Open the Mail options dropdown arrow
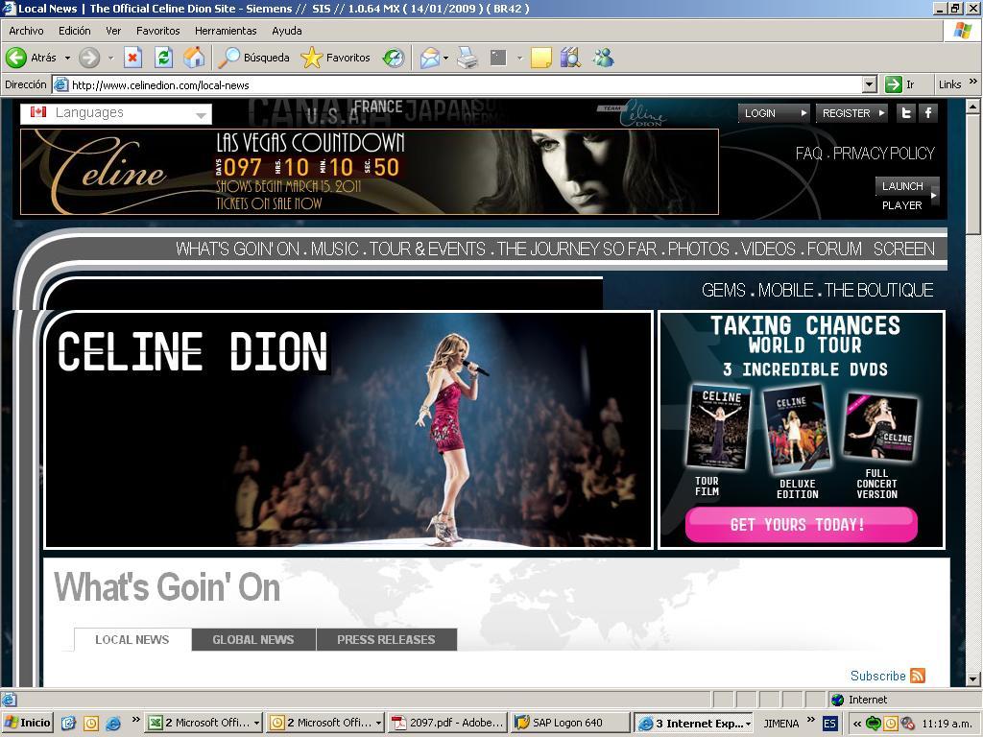Viewport: 983px width, 737px height. pos(445,58)
